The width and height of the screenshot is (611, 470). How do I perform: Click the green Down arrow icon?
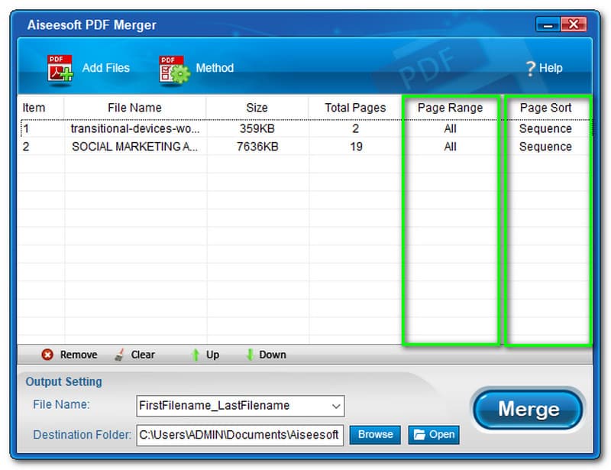(250, 355)
